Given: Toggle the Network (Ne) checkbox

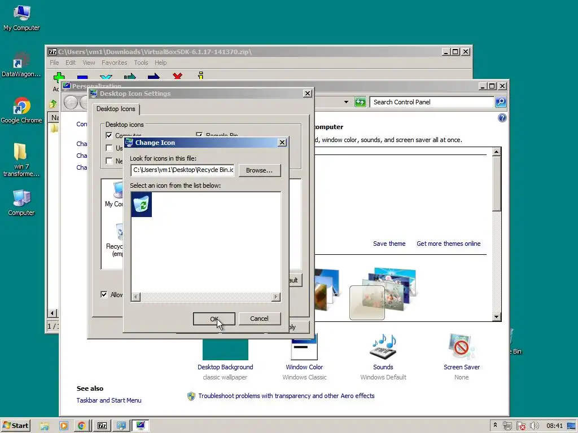Looking at the screenshot, I should click(x=109, y=161).
